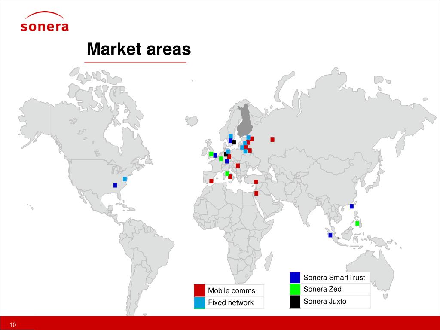The height and width of the screenshot is (330, 440).
Task: Click the light blue Fixed network swatch
Action: point(199,302)
